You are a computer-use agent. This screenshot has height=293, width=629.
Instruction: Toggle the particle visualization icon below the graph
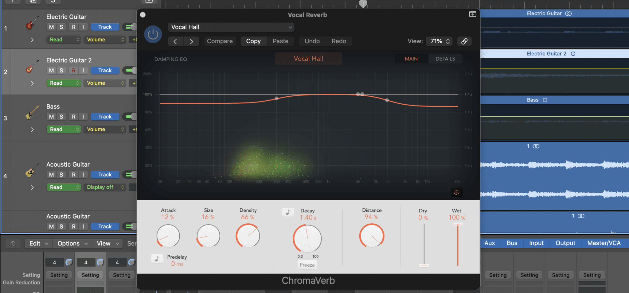(457, 192)
